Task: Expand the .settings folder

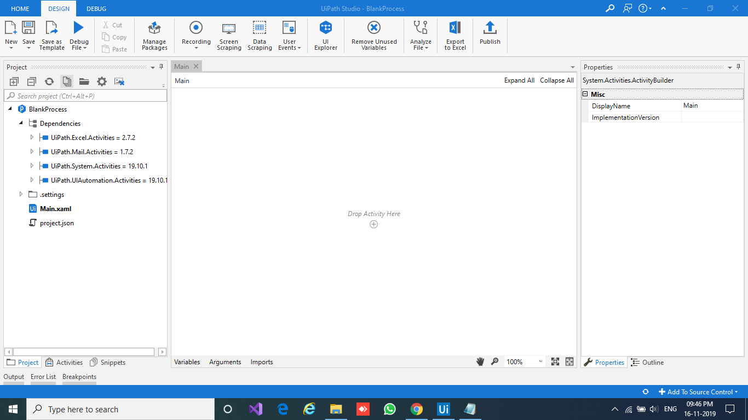Action: point(21,194)
